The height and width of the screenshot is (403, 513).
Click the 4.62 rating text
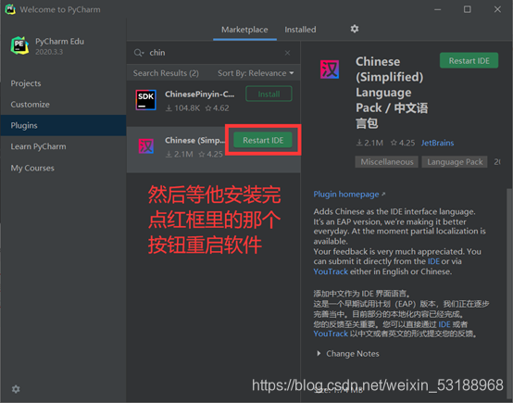(217, 108)
